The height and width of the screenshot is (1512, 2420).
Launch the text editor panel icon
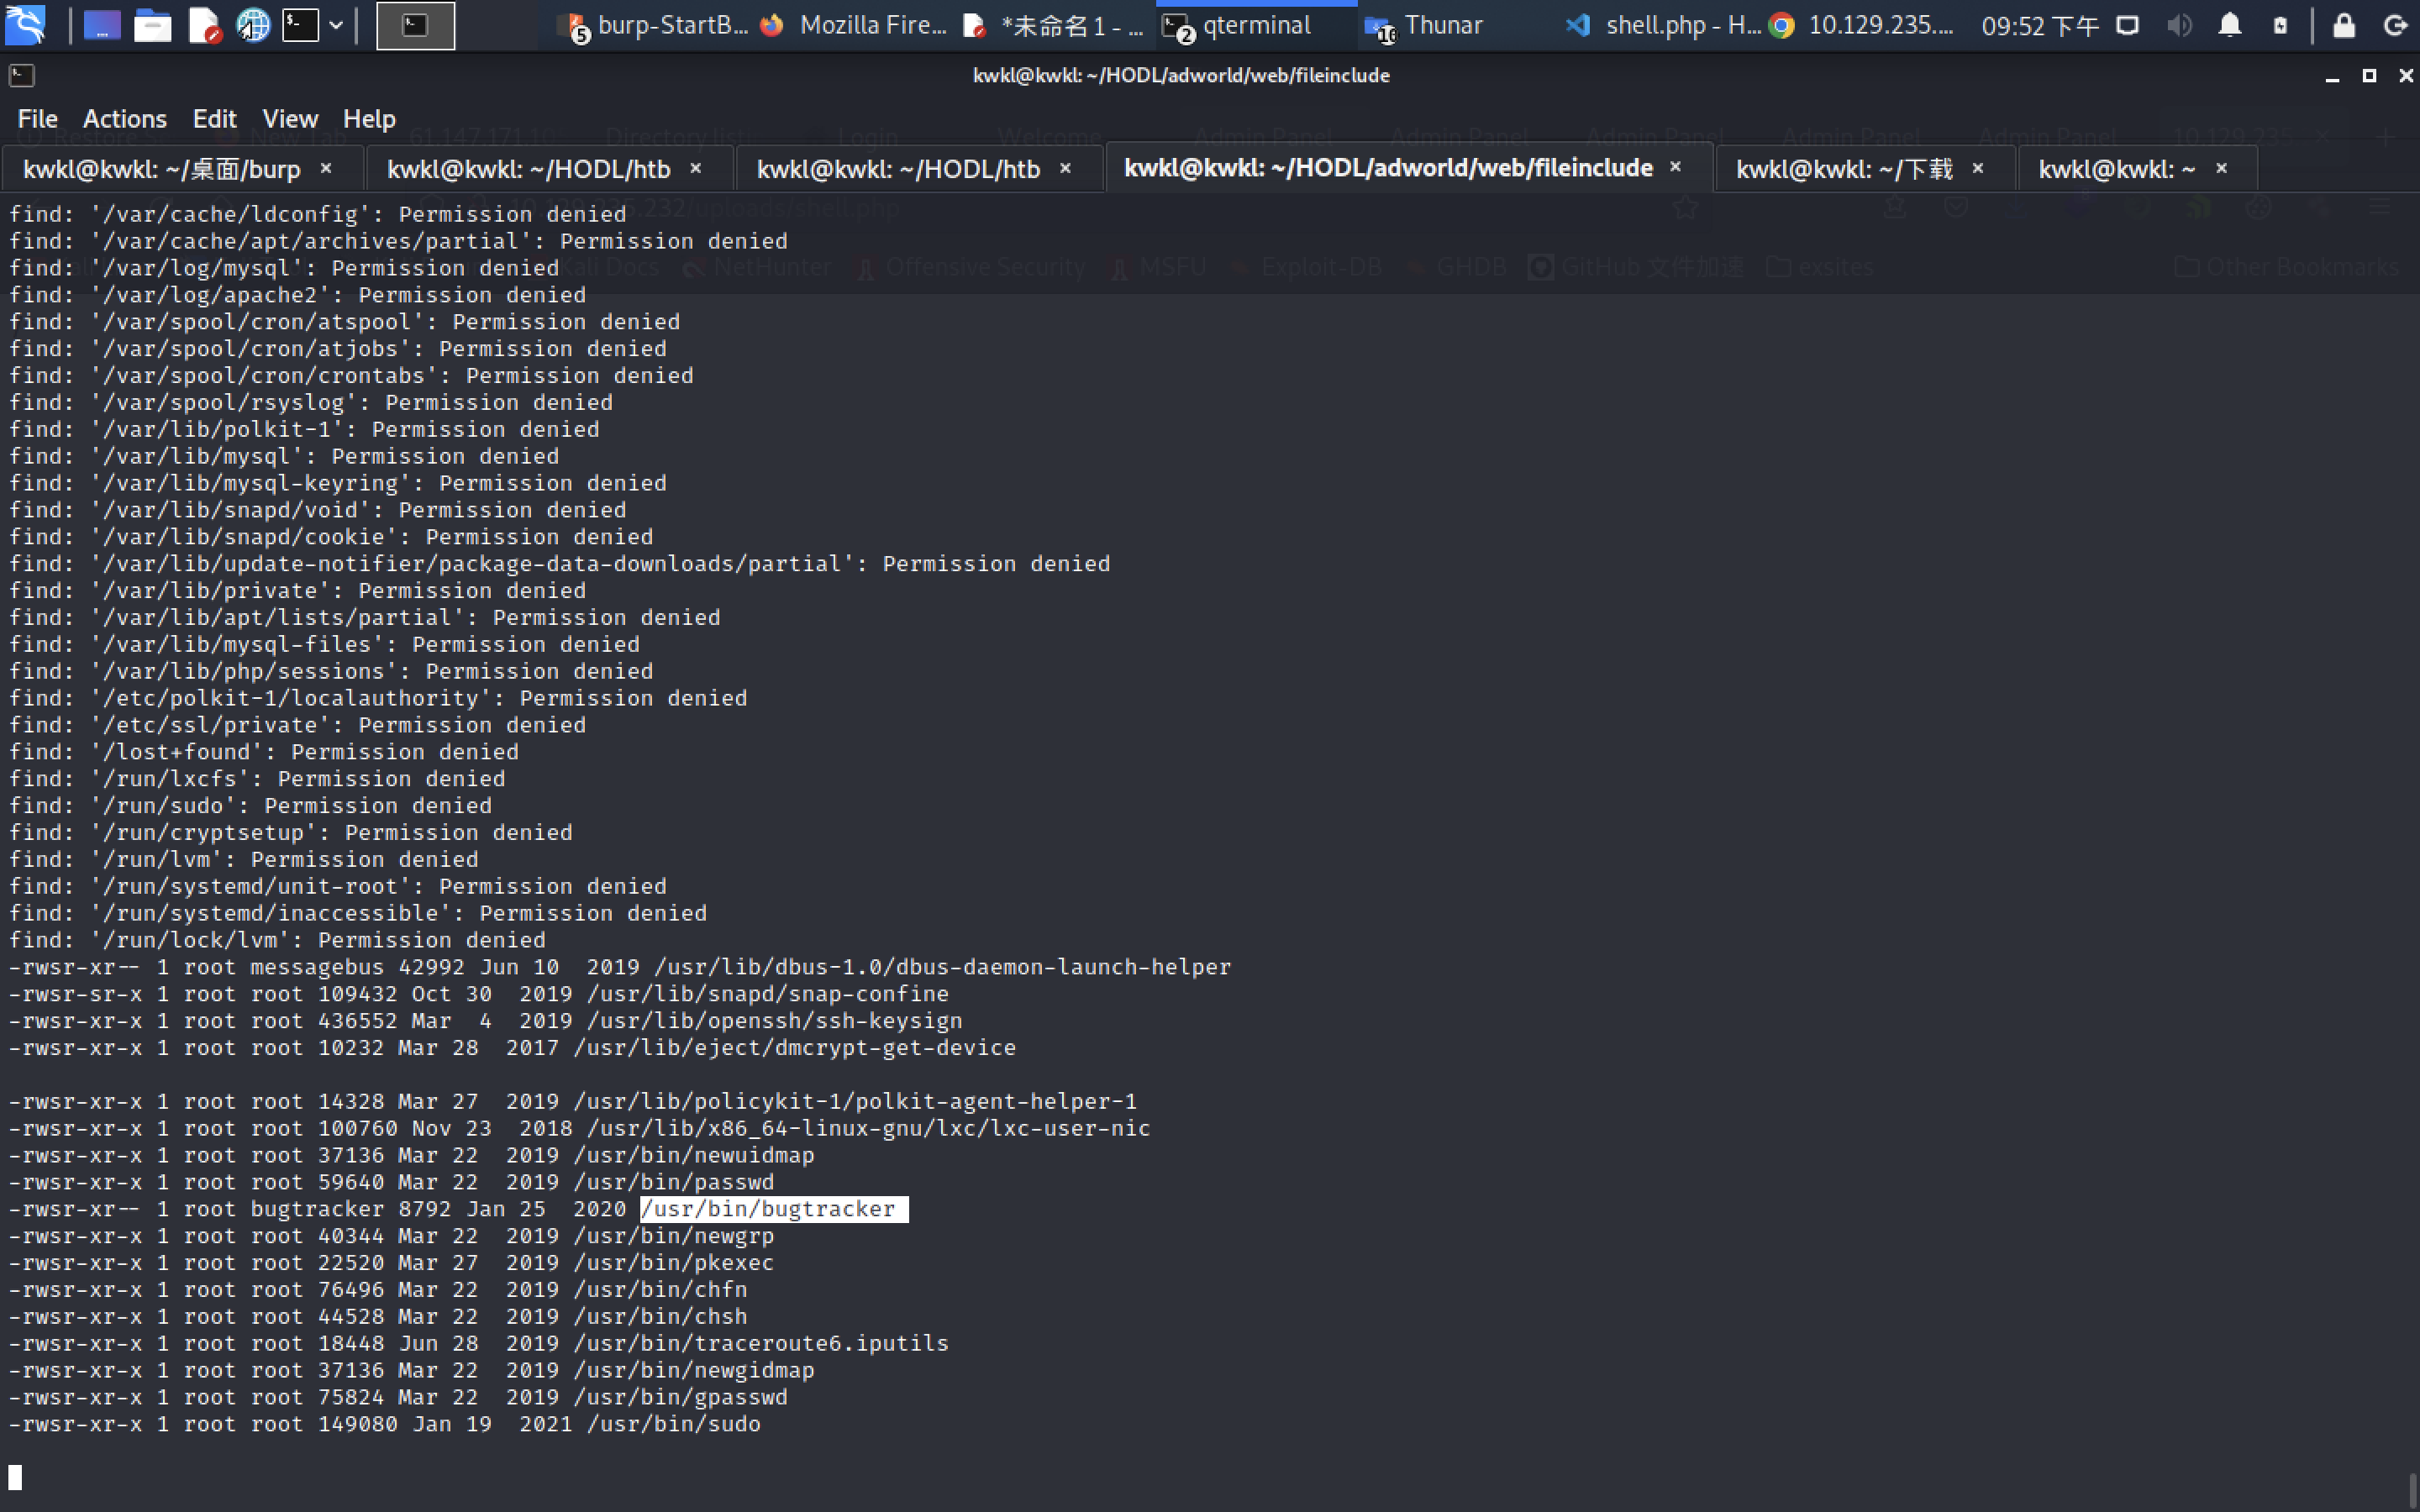pyautogui.click(x=203, y=25)
